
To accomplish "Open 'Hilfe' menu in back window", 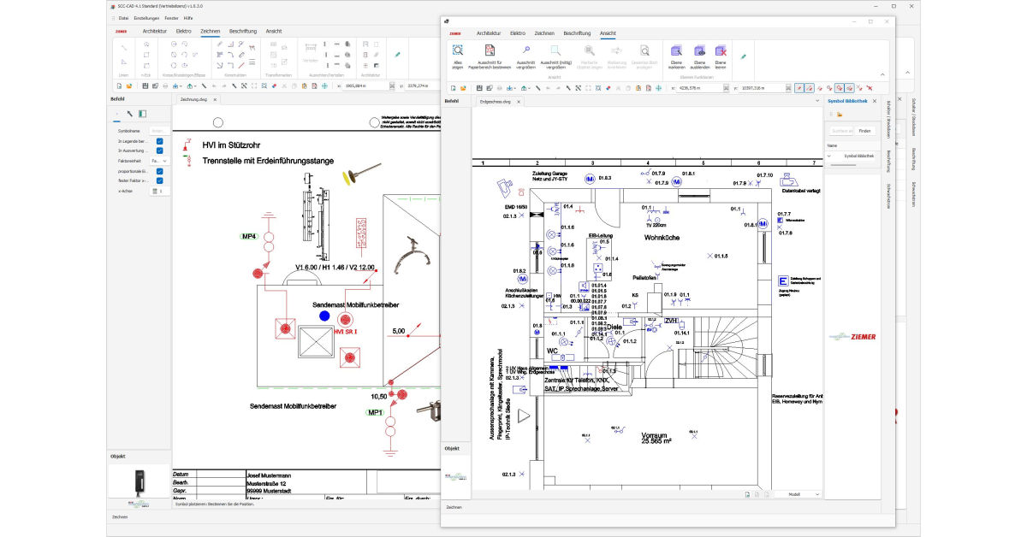I will coord(188,18).
